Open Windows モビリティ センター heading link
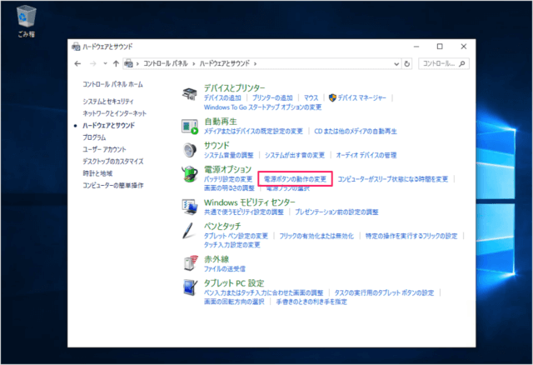Image resolution: width=533 pixels, height=365 pixels. [250, 202]
